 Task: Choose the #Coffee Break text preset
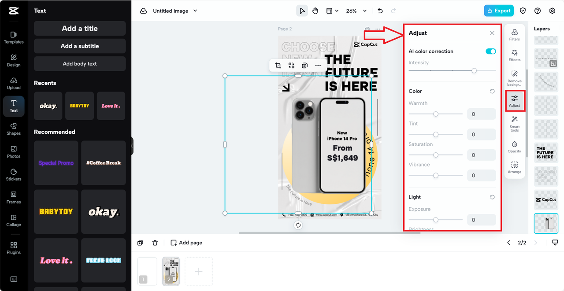pos(104,163)
